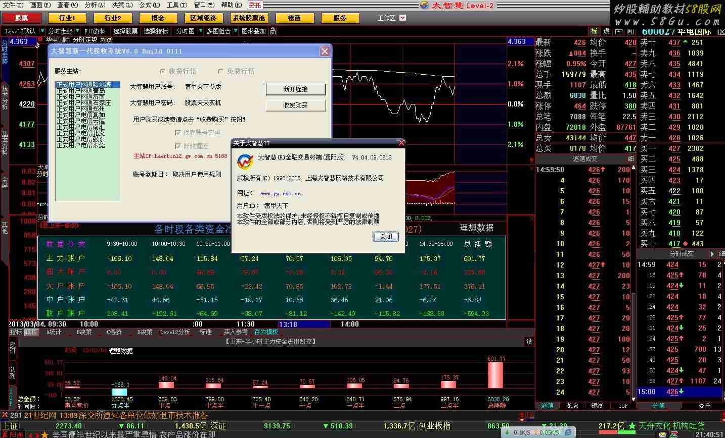Expand the 分时走势 toolbar dropdown arrow

click(77, 31)
